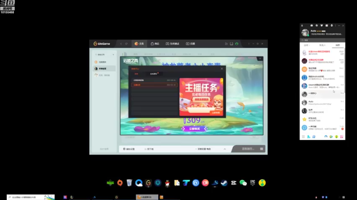This screenshot has width=357, height=200.
Task: Click the star icon in the QQ title bar
Action: click(317, 26)
